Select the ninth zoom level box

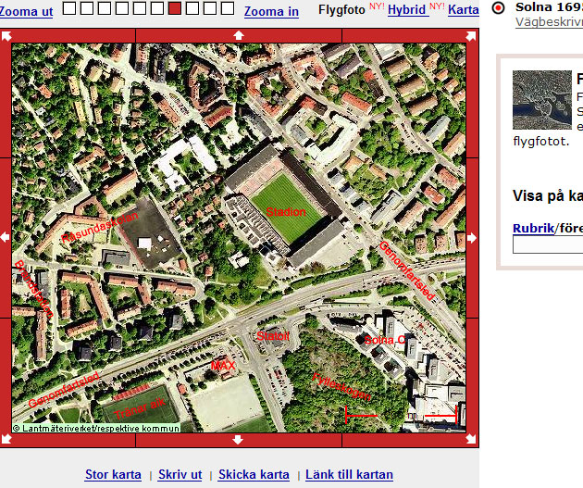pos(210,8)
